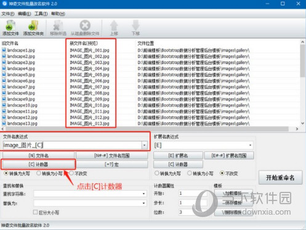
Task: Select file icon of landscape9.jpg
Action: point(4,99)
